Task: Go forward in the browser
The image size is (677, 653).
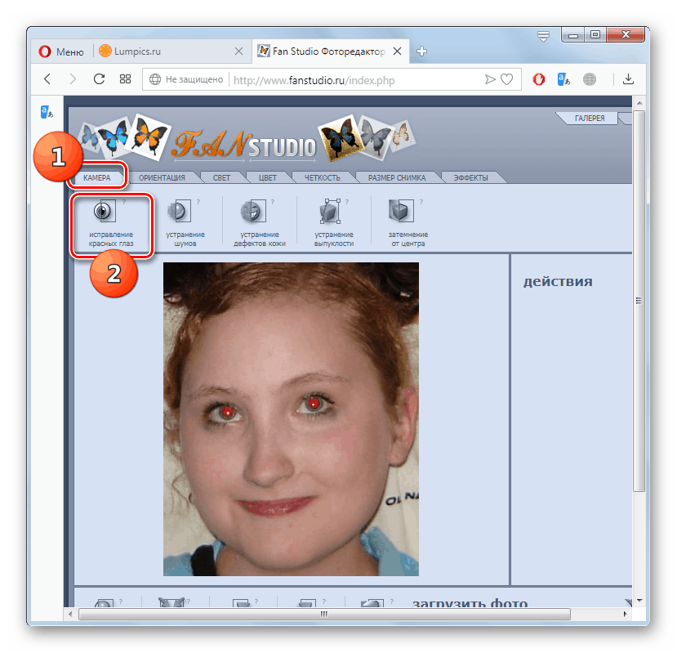Action: coord(73,79)
